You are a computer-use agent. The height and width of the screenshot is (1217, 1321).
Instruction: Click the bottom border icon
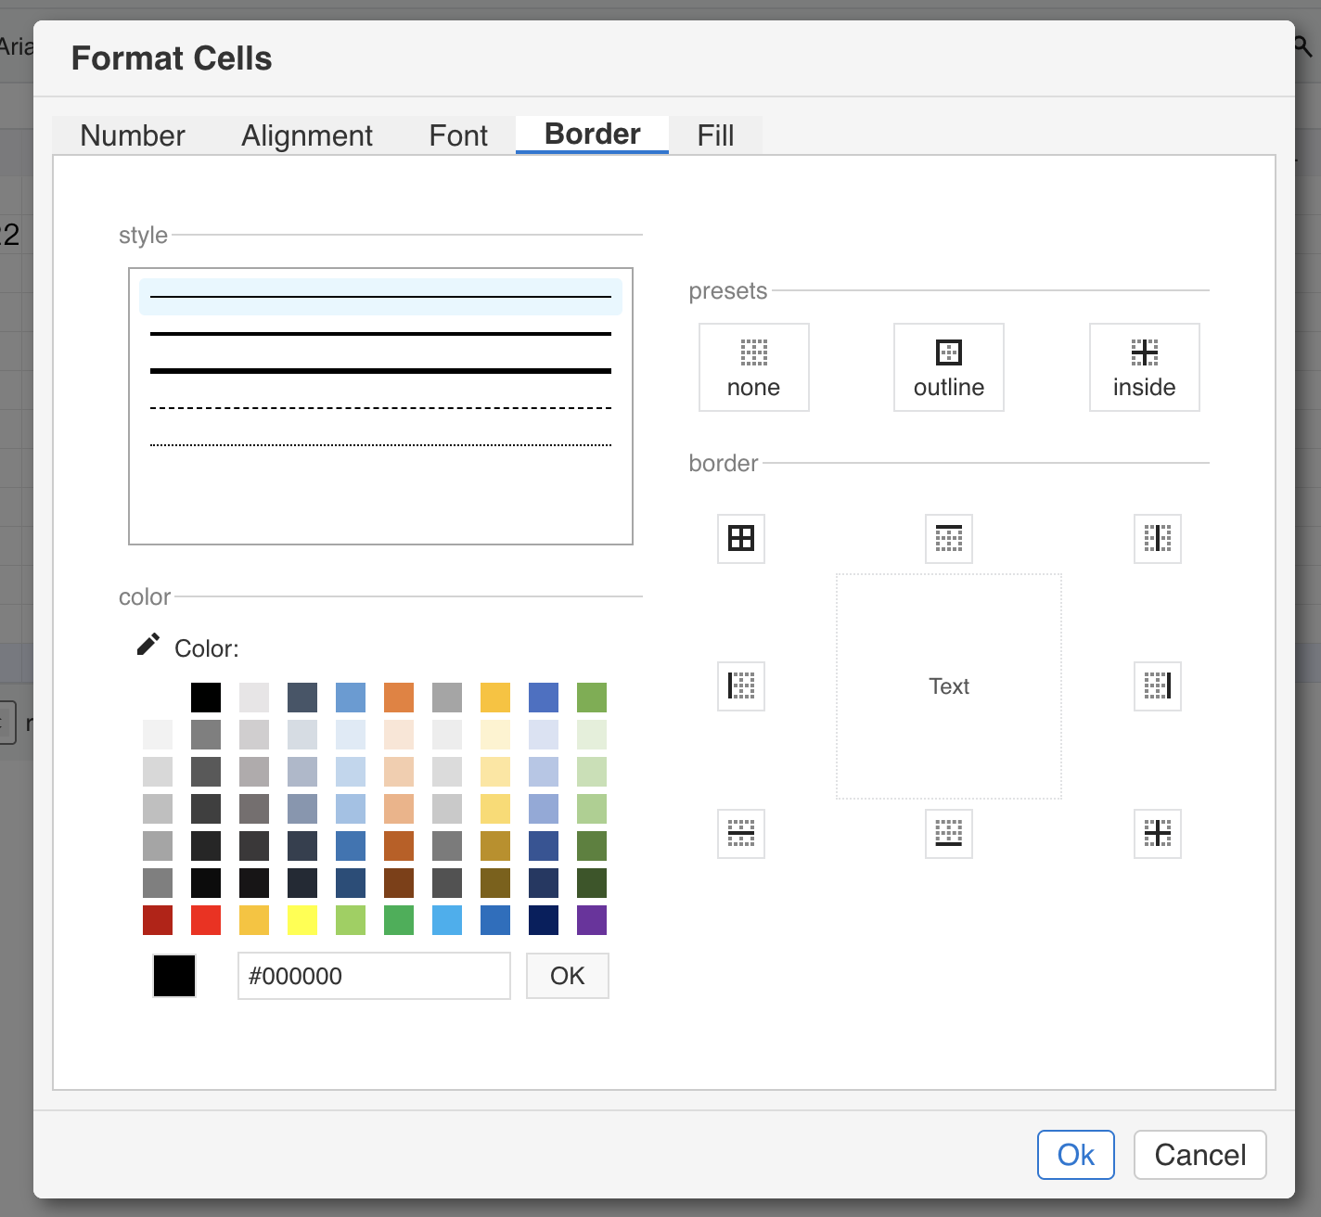948,834
